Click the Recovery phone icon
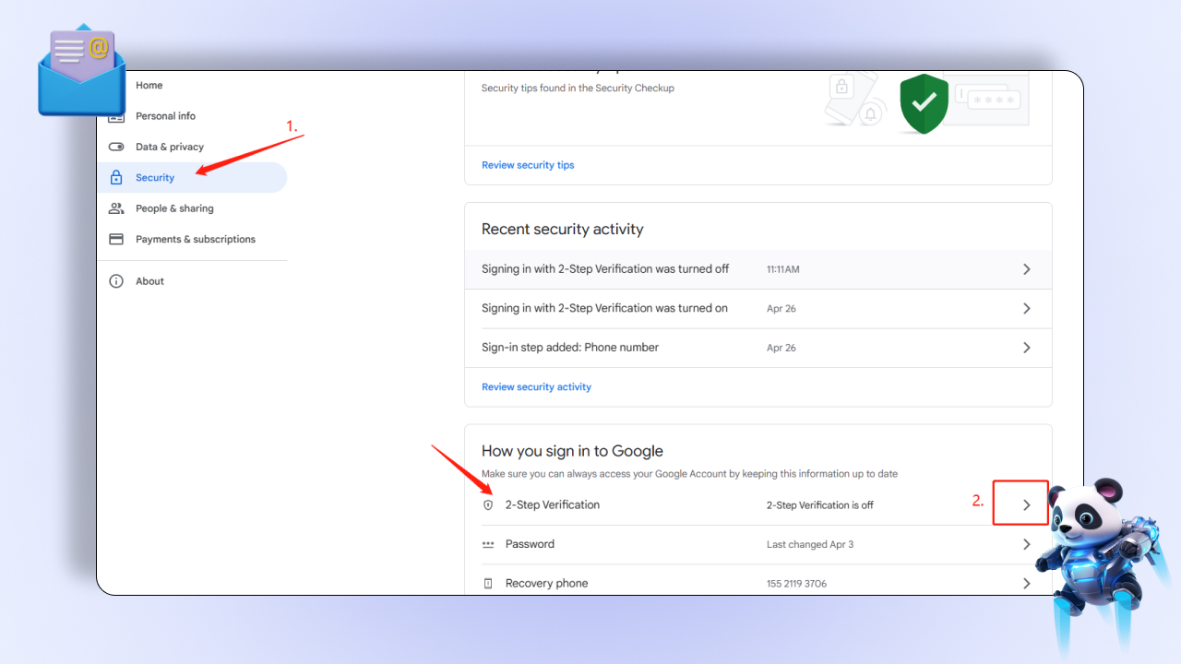 click(x=488, y=584)
